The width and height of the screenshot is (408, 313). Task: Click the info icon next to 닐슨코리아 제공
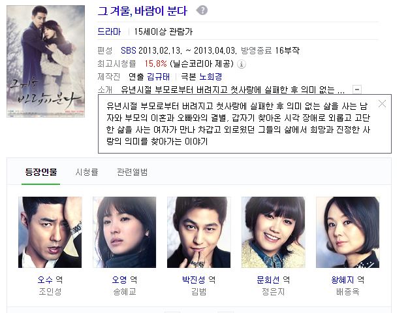(x=242, y=64)
